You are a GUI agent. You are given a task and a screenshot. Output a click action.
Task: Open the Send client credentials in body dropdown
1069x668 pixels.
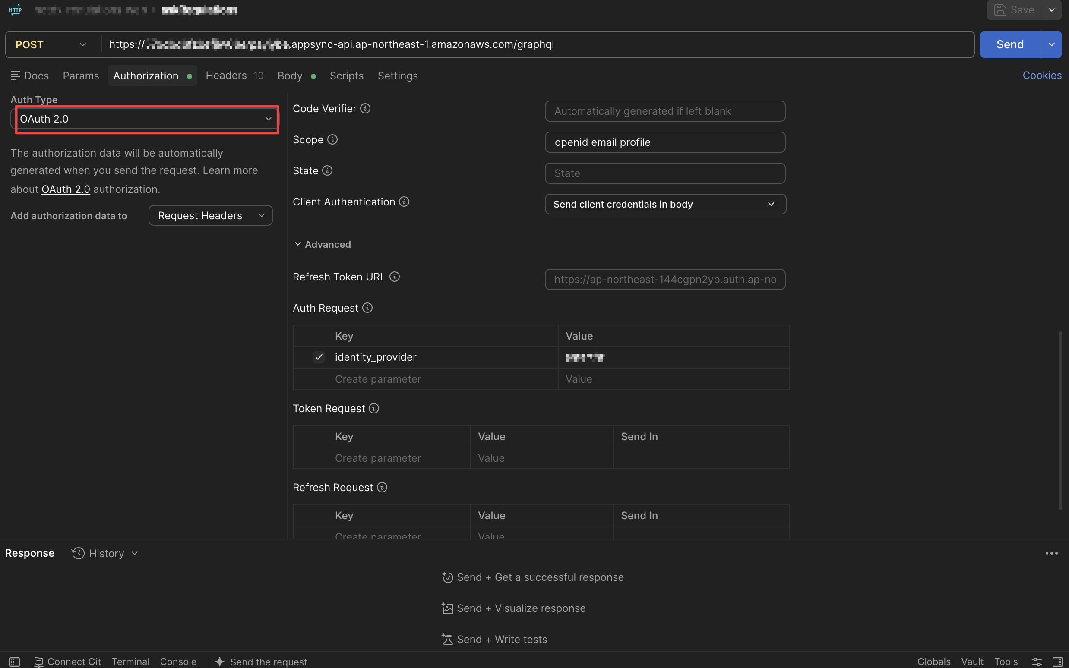tap(665, 204)
